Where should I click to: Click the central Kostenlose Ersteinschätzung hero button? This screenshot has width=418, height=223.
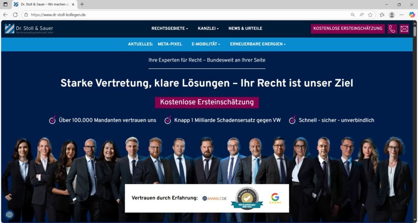point(207,102)
